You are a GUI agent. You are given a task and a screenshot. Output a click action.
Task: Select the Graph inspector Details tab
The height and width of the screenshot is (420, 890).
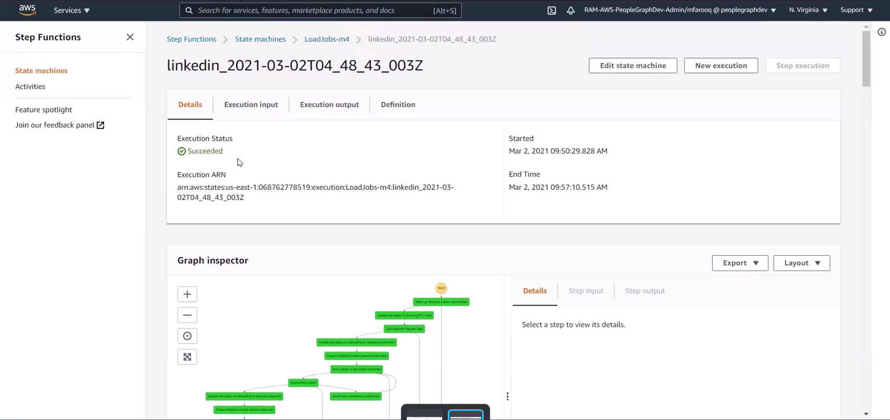tap(535, 291)
